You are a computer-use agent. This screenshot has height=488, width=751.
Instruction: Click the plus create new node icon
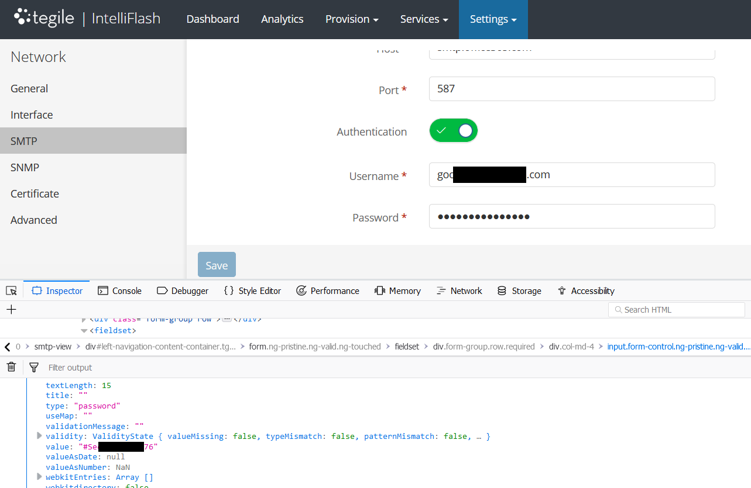point(11,309)
